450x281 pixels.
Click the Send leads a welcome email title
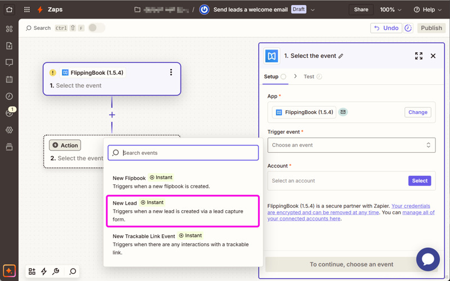[250, 10]
